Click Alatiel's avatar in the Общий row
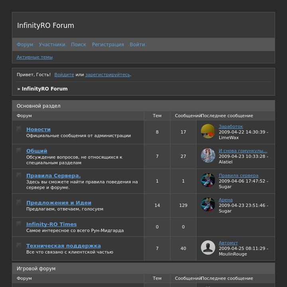Viewport: 287px width, 287px height. point(208,155)
